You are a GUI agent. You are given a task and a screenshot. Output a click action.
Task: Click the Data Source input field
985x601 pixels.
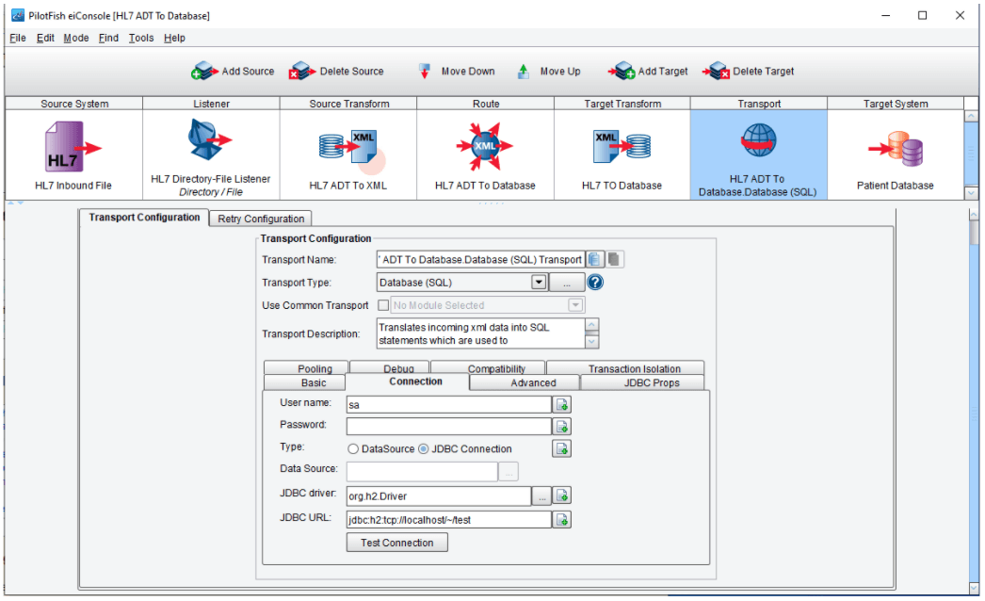pyautogui.click(x=422, y=472)
